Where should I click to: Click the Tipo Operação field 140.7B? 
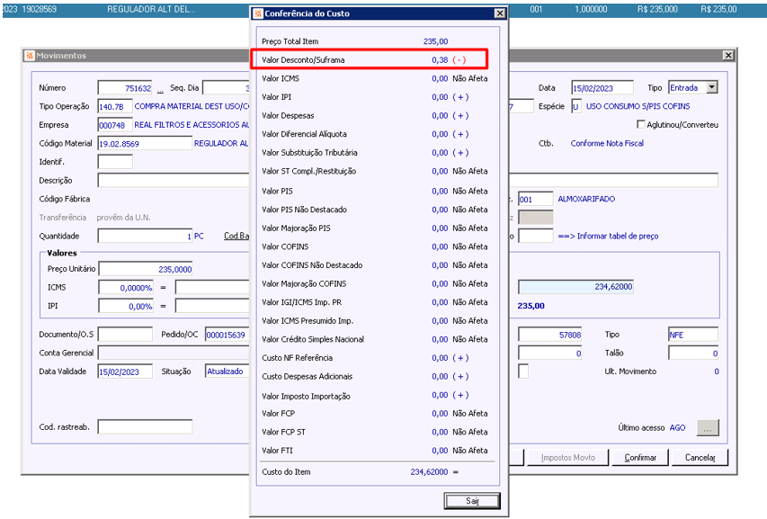click(115, 106)
